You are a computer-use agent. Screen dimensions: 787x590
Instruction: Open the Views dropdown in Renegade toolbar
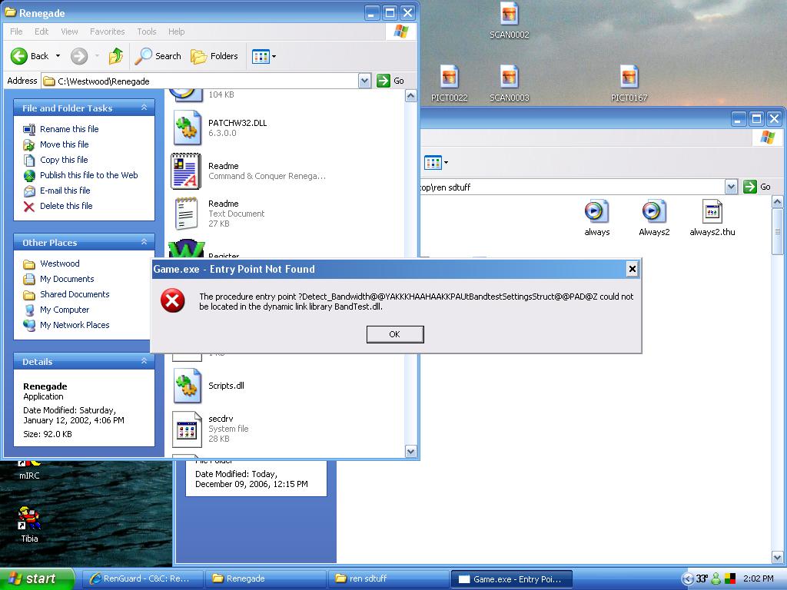264,56
